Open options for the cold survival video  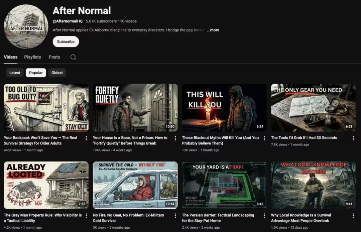point(175,215)
